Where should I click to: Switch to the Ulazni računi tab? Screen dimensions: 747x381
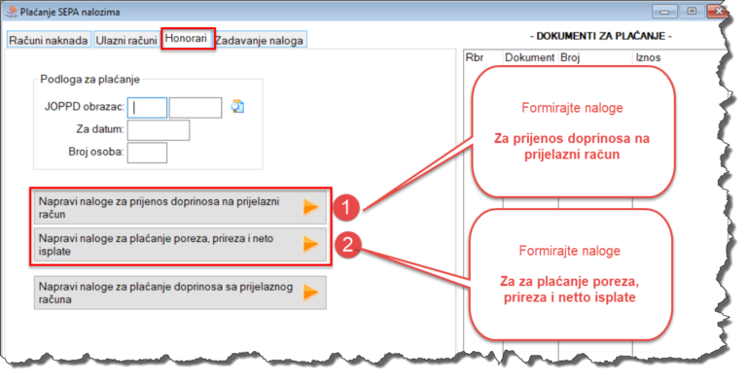tap(126, 40)
